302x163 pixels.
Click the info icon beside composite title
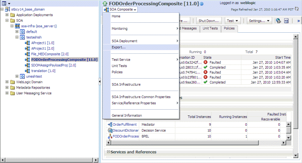[202, 4]
